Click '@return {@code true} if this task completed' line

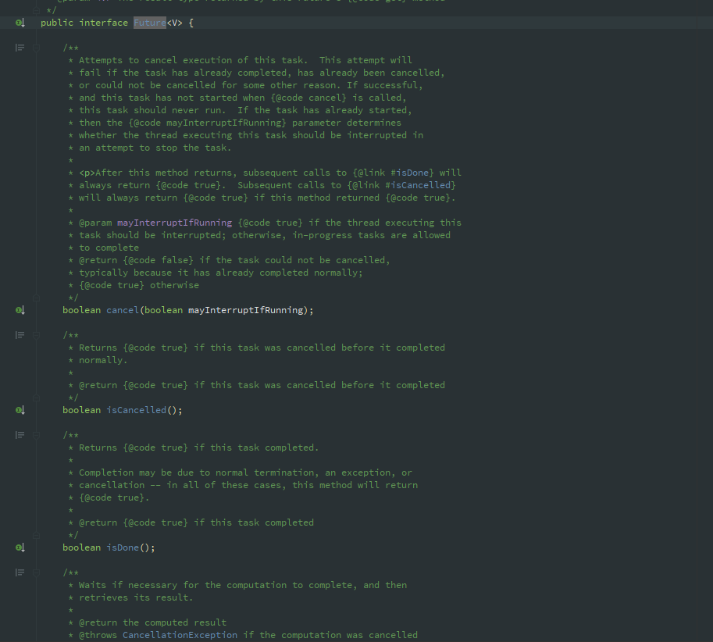196,523
